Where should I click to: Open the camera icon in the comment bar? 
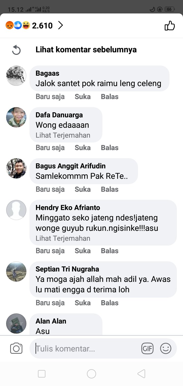(16, 348)
